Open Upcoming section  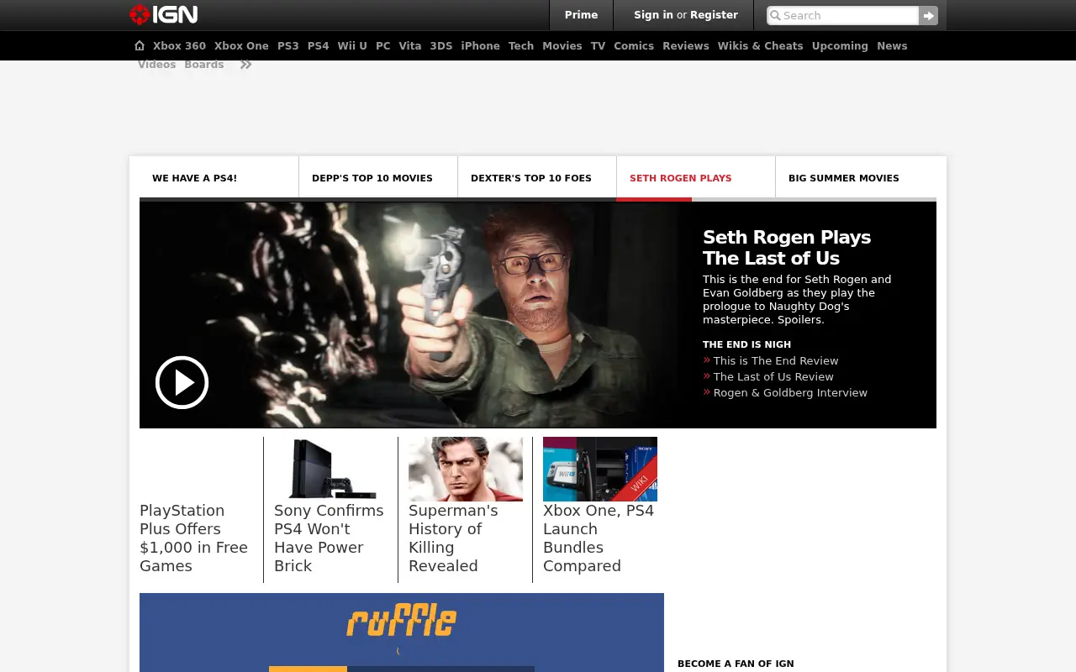tap(840, 46)
